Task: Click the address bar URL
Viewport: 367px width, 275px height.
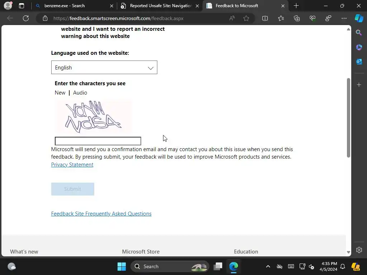Action: [118, 18]
